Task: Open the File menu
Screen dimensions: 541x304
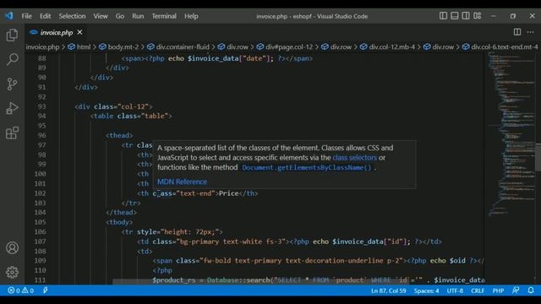Action: 26,16
